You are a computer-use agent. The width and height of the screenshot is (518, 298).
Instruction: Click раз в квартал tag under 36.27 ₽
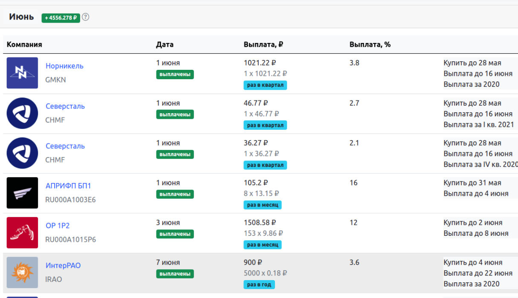pos(265,165)
